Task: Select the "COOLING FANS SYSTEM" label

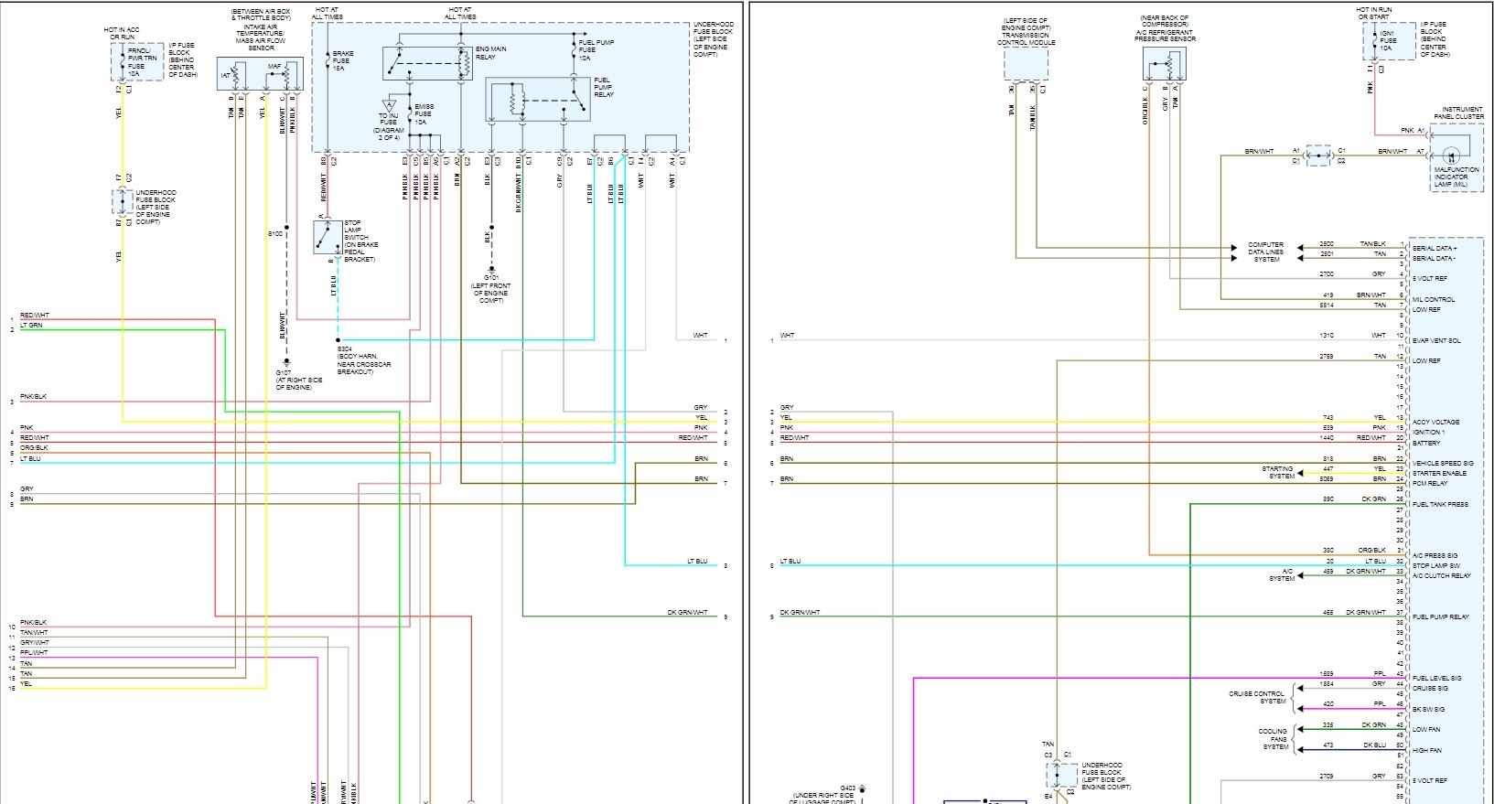Action: pos(1273,739)
